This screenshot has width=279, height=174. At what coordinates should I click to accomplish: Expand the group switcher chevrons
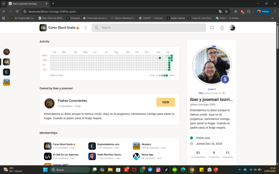[86, 28]
